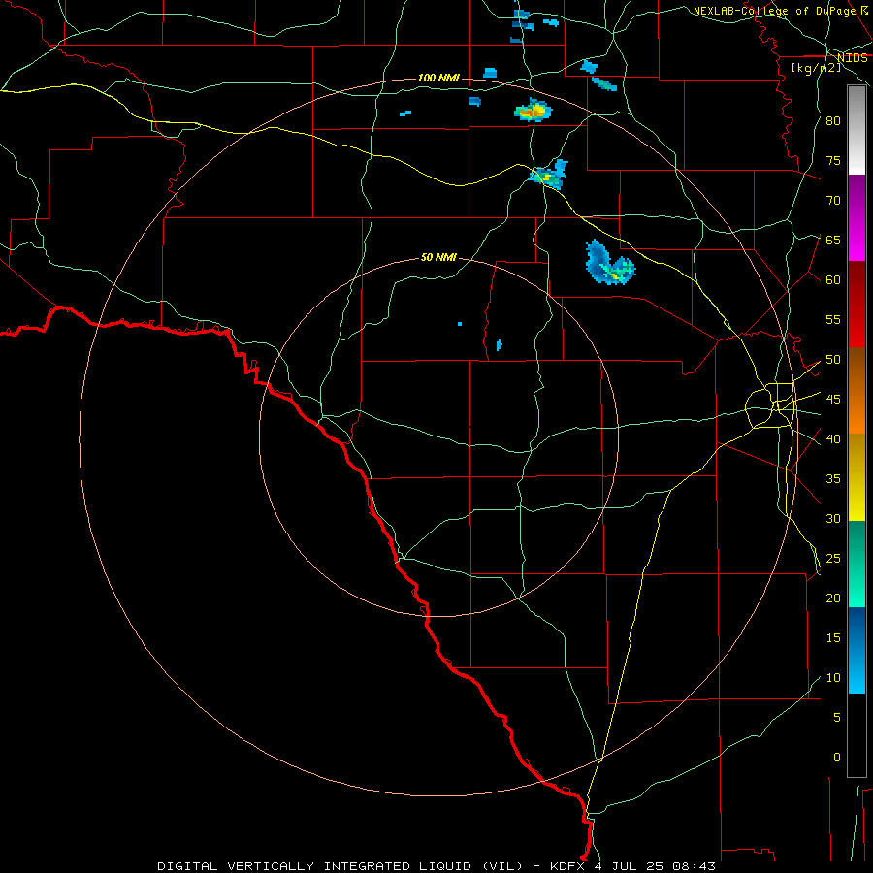Select the "20" value on the color scale
The width and height of the screenshot is (873, 873).
(x=833, y=598)
